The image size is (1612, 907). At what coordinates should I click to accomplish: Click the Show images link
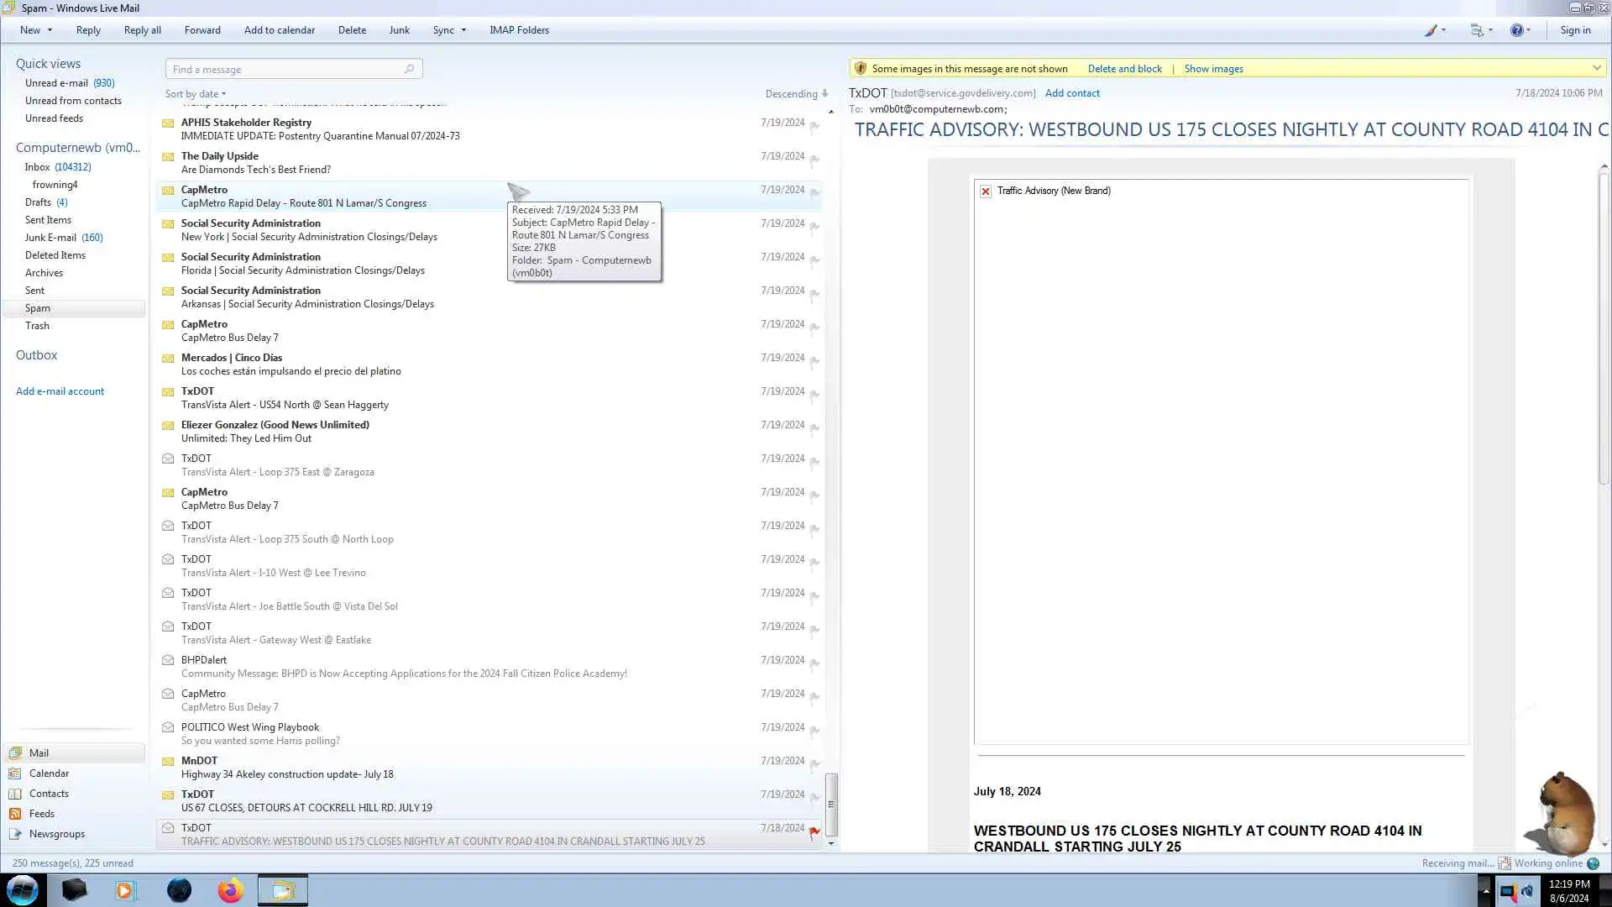(1213, 69)
